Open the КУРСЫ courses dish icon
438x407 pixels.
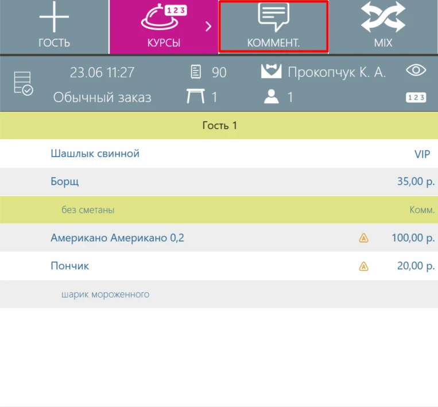[164, 17]
